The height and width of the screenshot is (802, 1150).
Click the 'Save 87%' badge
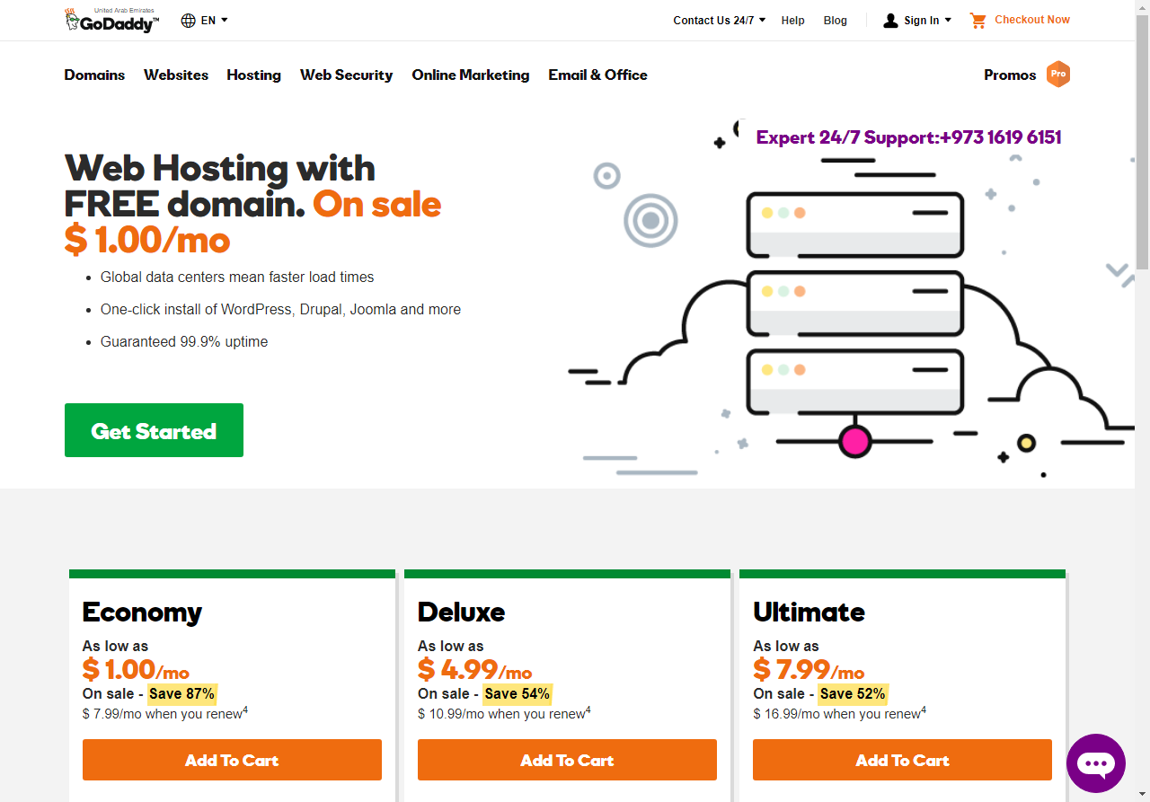(182, 693)
